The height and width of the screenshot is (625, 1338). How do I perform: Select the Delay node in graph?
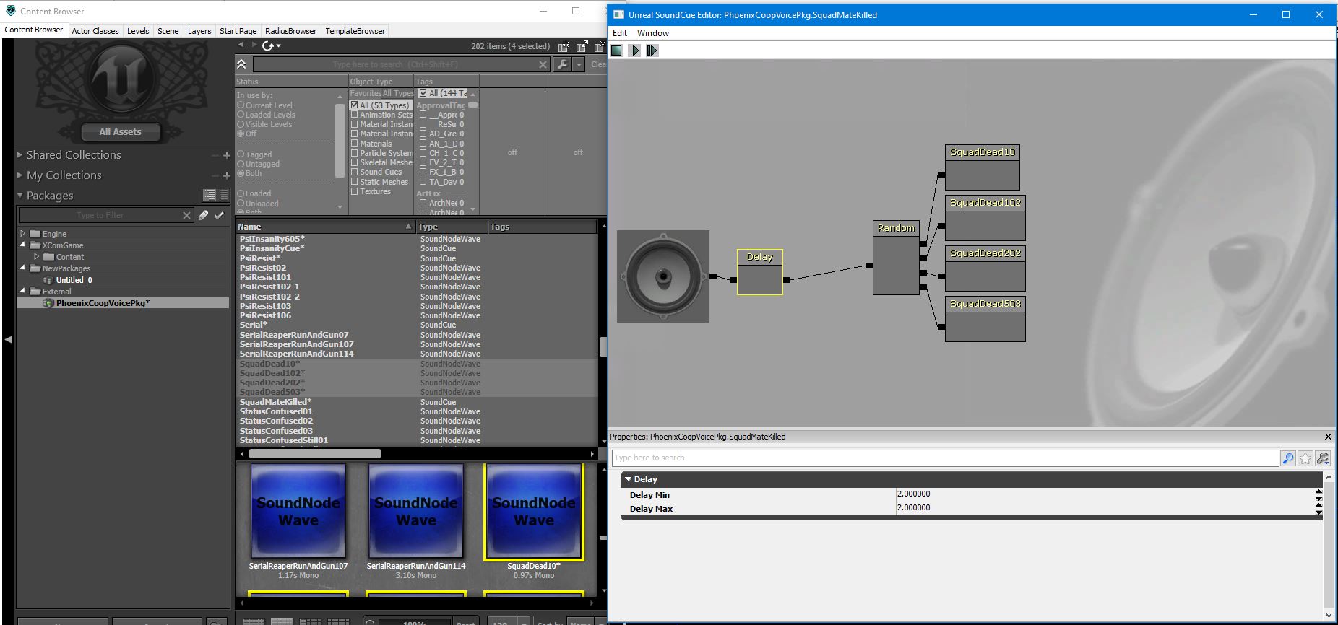(x=760, y=272)
